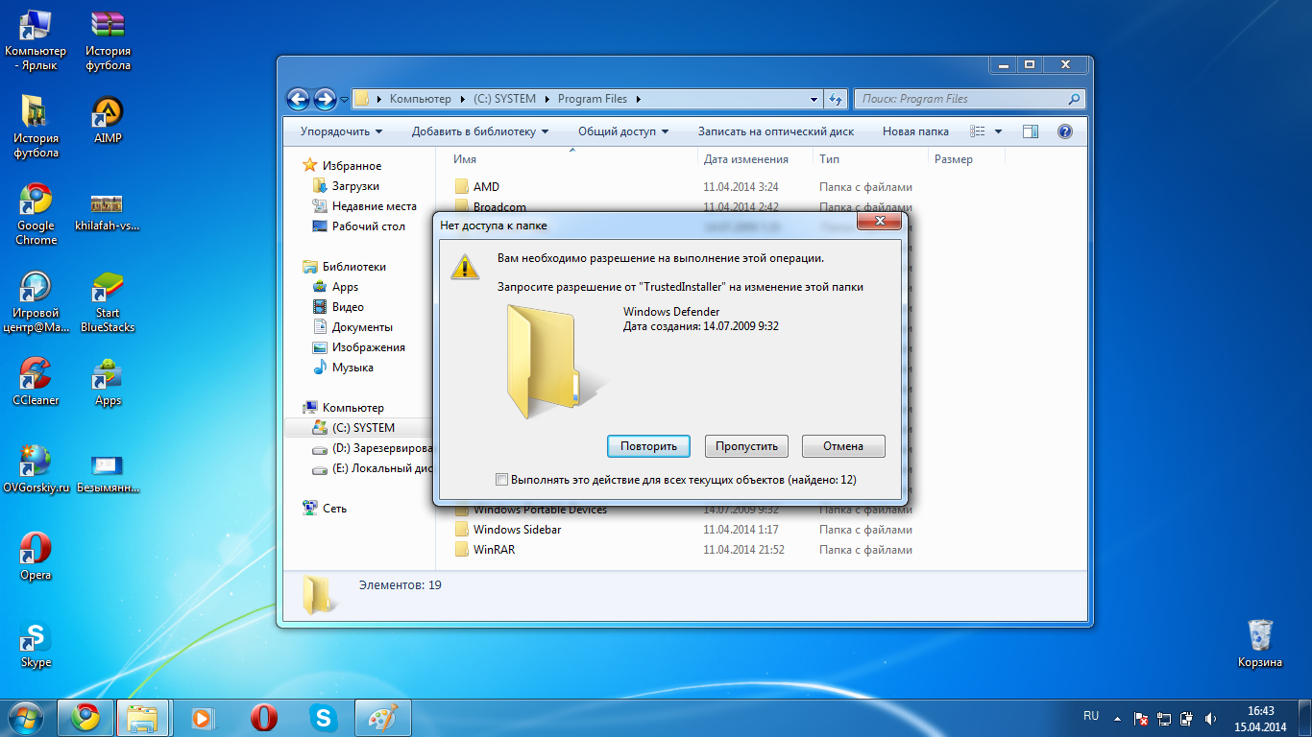The width and height of the screenshot is (1312, 737).
Task: Open the Добавить в библиотеку dropdown
Action: pyautogui.click(x=480, y=131)
